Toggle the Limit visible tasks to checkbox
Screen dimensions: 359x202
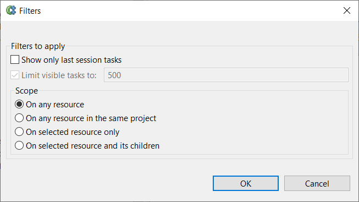pyautogui.click(x=15, y=75)
